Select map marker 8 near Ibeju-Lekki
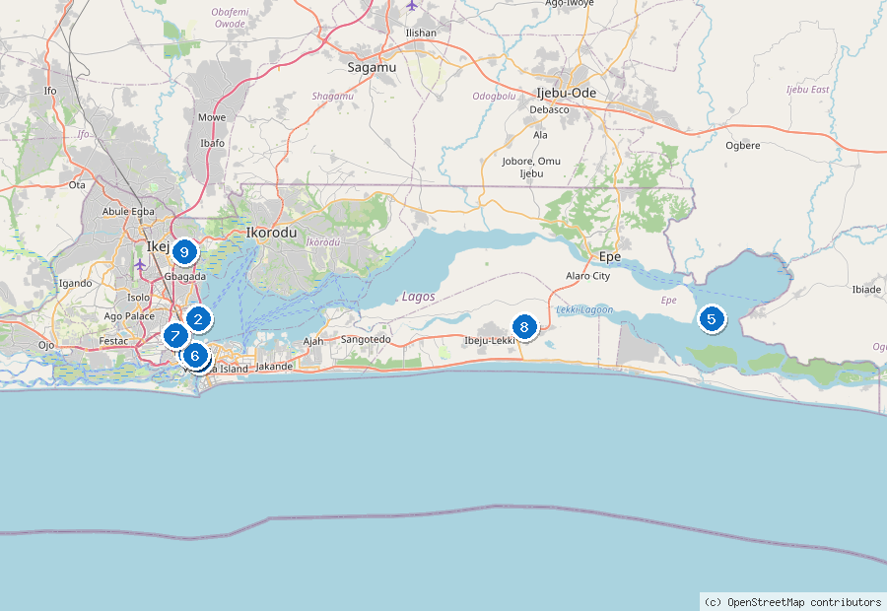 pos(524,327)
